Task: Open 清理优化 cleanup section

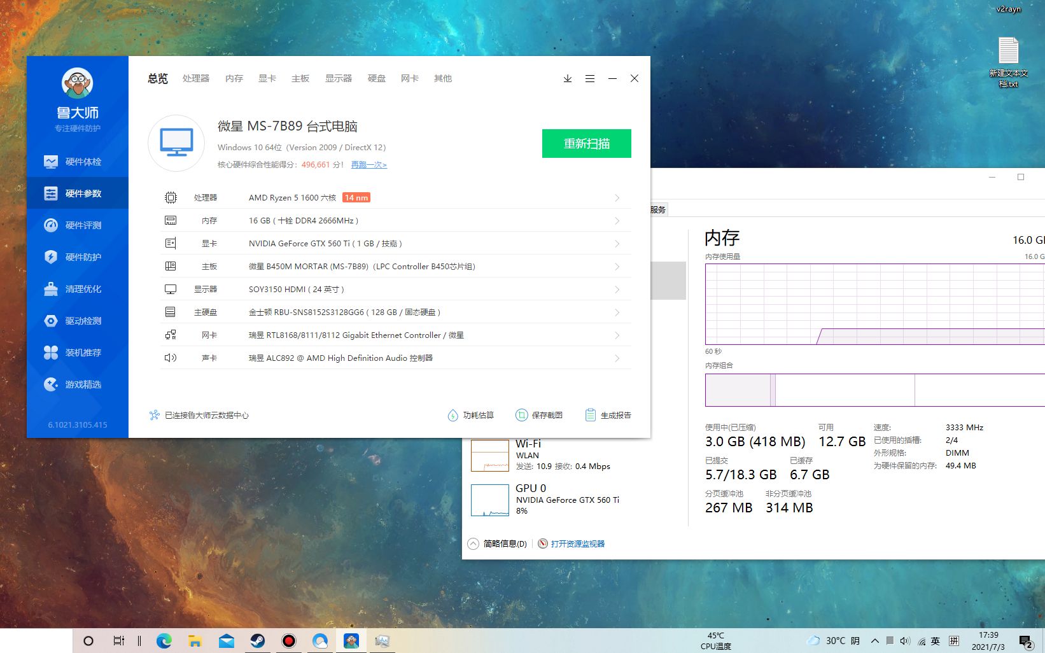Action: [78, 289]
